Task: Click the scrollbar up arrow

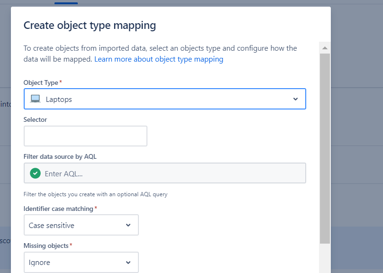Action: (325, 48)
